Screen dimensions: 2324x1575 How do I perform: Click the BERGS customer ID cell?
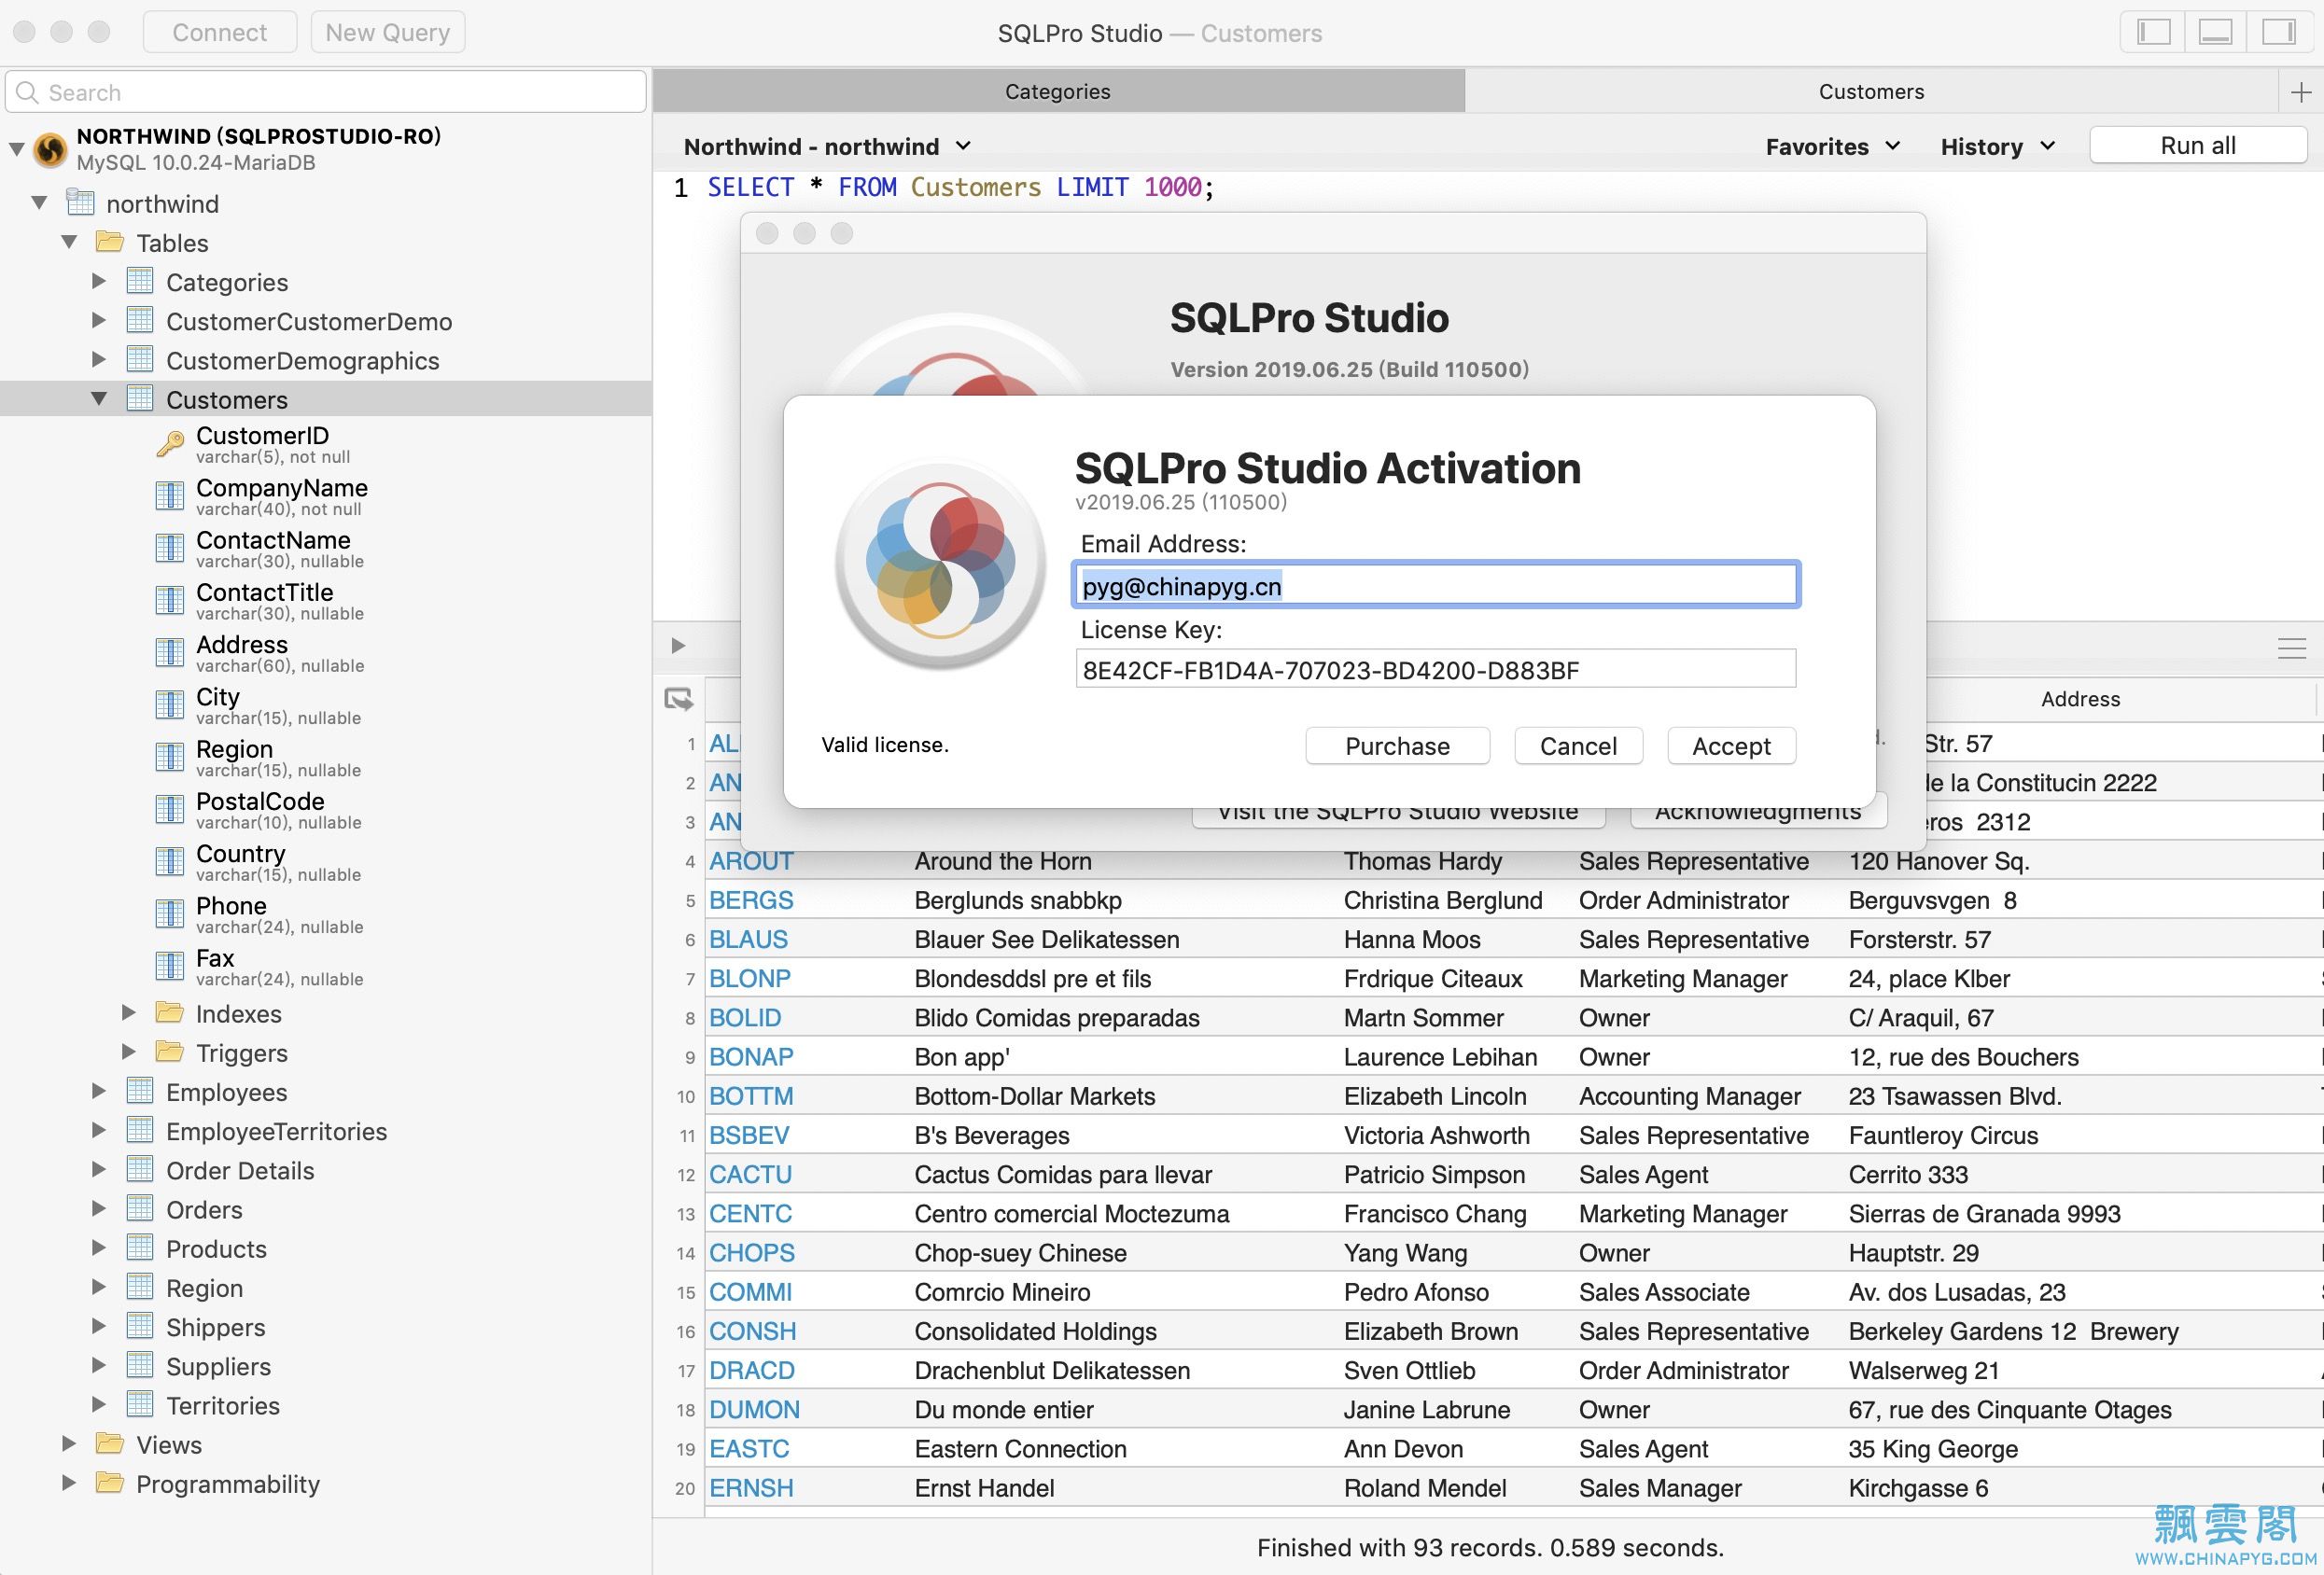pos(751,900)
